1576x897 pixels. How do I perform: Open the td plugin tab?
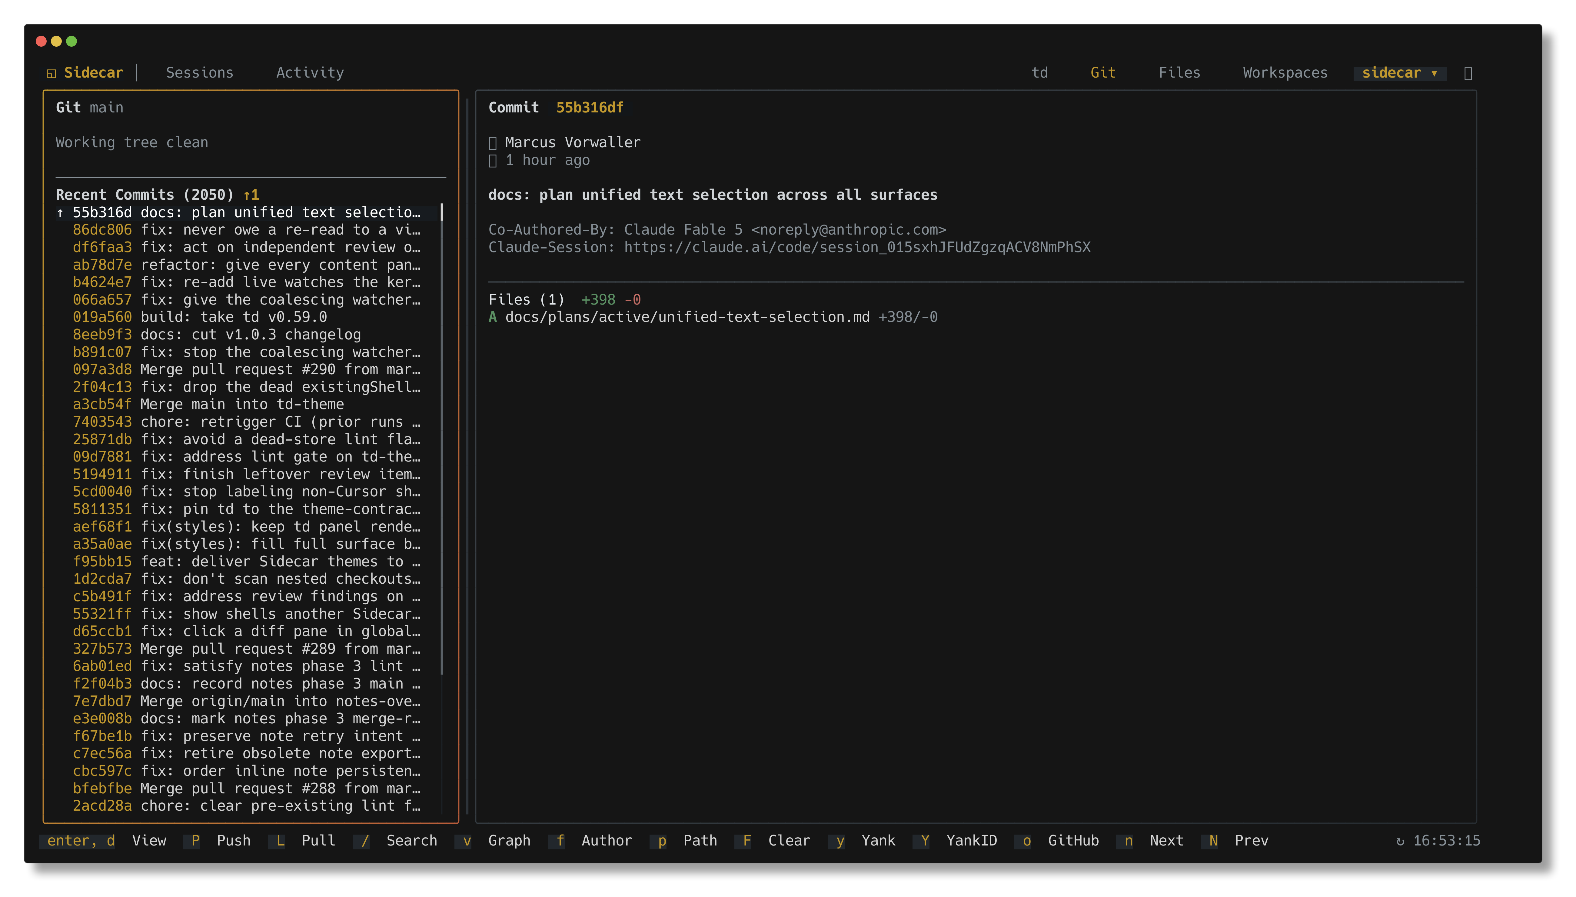click(1039, 73)
